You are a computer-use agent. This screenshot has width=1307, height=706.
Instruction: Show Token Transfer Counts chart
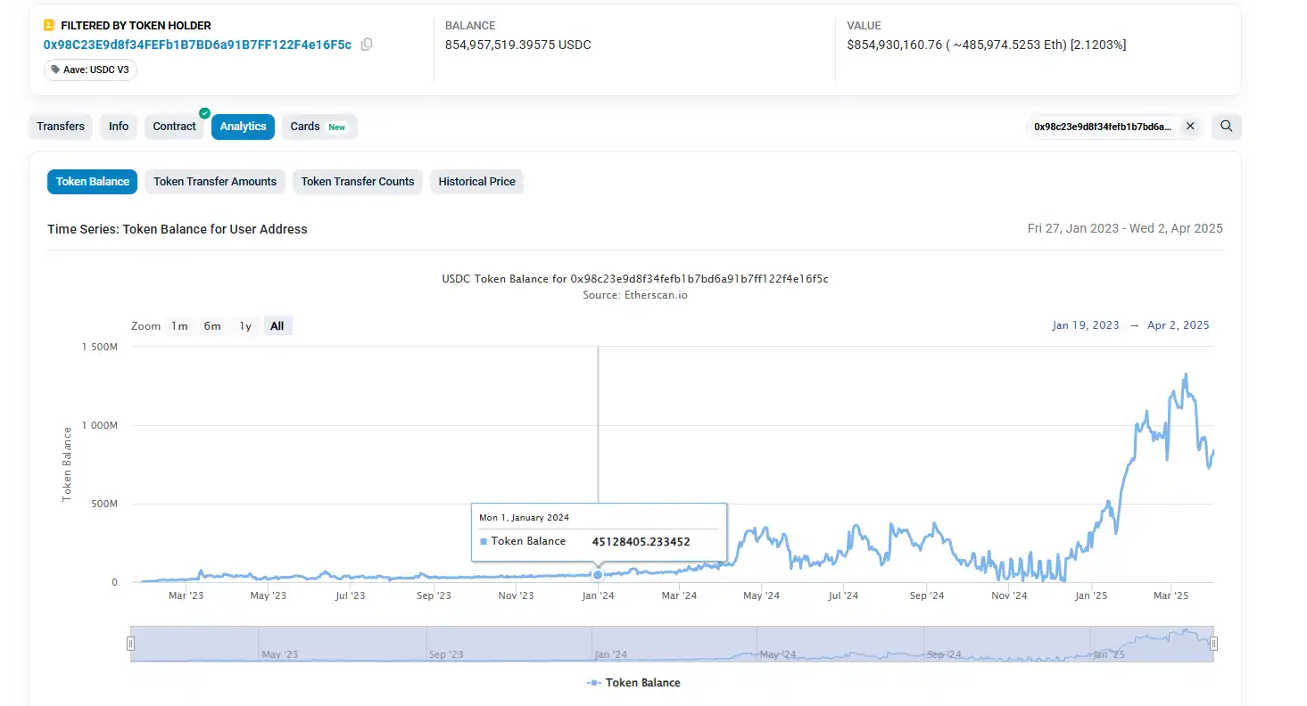358,182
